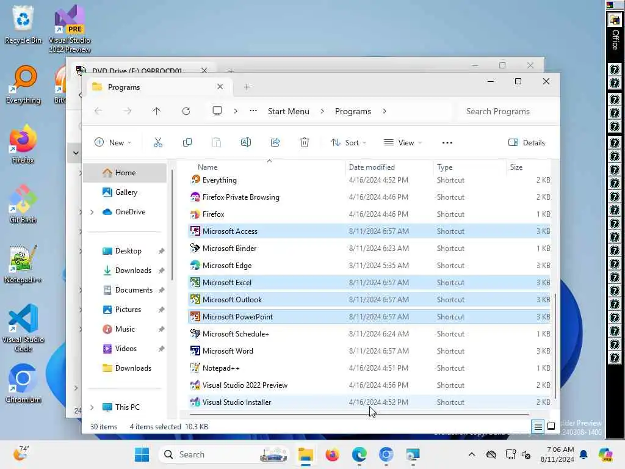Add a new Explorer tab with plus
Image resolution: width=625 pixels, height=469 pixels.
(247, 87)
